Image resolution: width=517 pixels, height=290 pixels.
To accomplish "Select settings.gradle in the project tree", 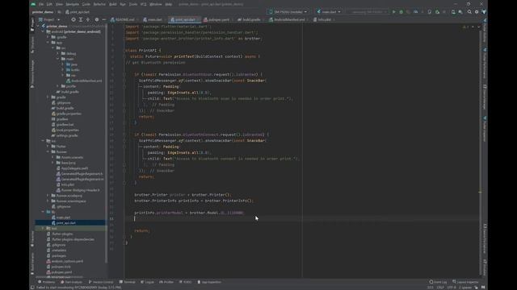I will [x=67, y=135].
